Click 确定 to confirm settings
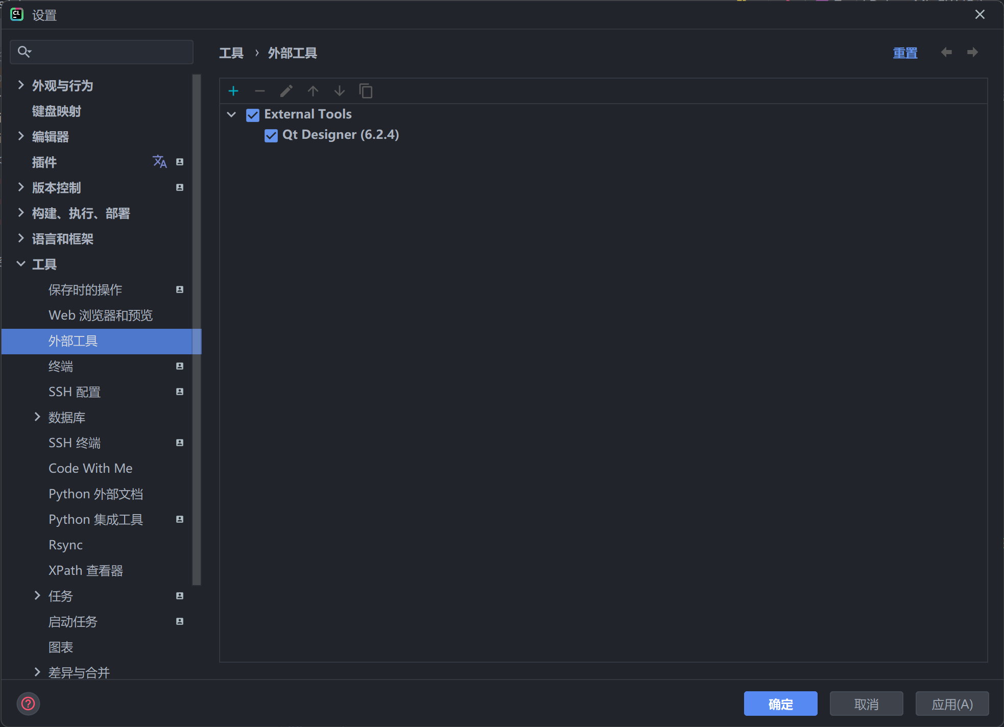Viewport: 1004px width, 727px height. click(780, 704)
